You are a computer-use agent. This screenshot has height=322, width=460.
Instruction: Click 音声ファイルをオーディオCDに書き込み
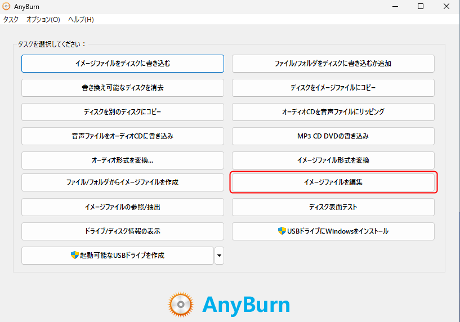123,136
